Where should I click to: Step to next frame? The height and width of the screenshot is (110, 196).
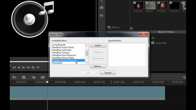pos(24,67)
